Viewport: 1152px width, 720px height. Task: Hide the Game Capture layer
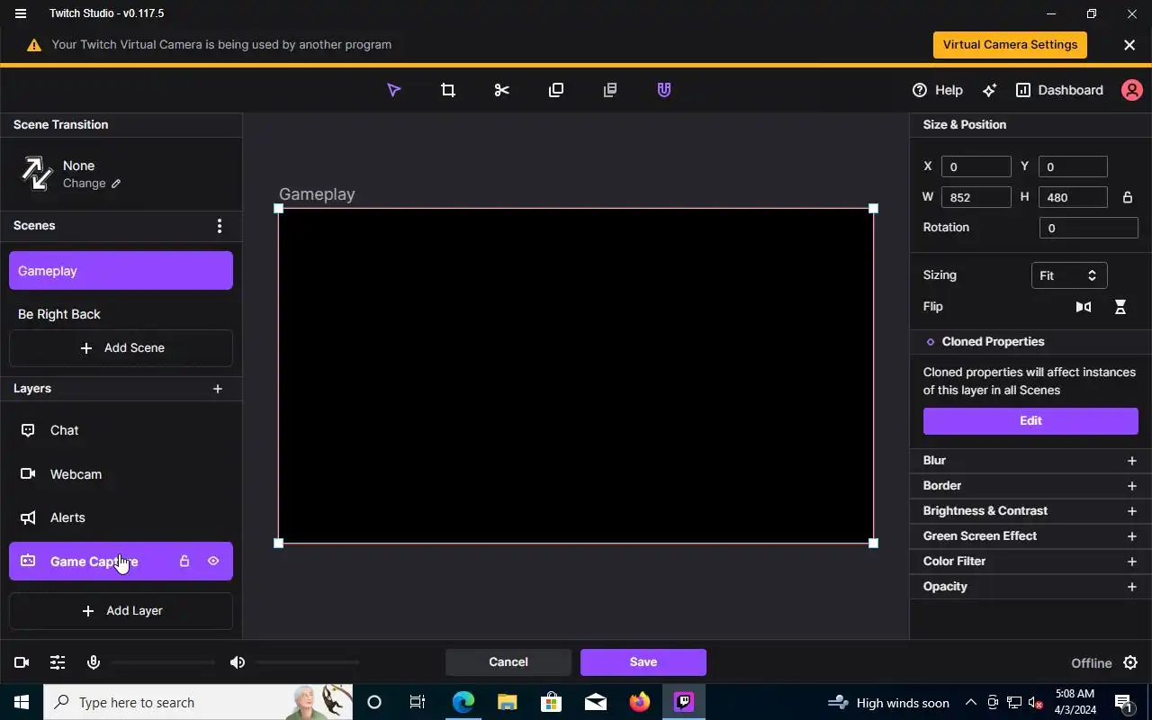coord(213,561)
